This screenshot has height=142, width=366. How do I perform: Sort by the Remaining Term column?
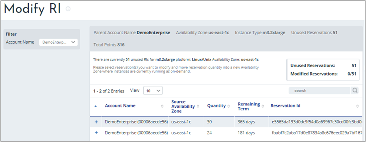coord(249,106)
